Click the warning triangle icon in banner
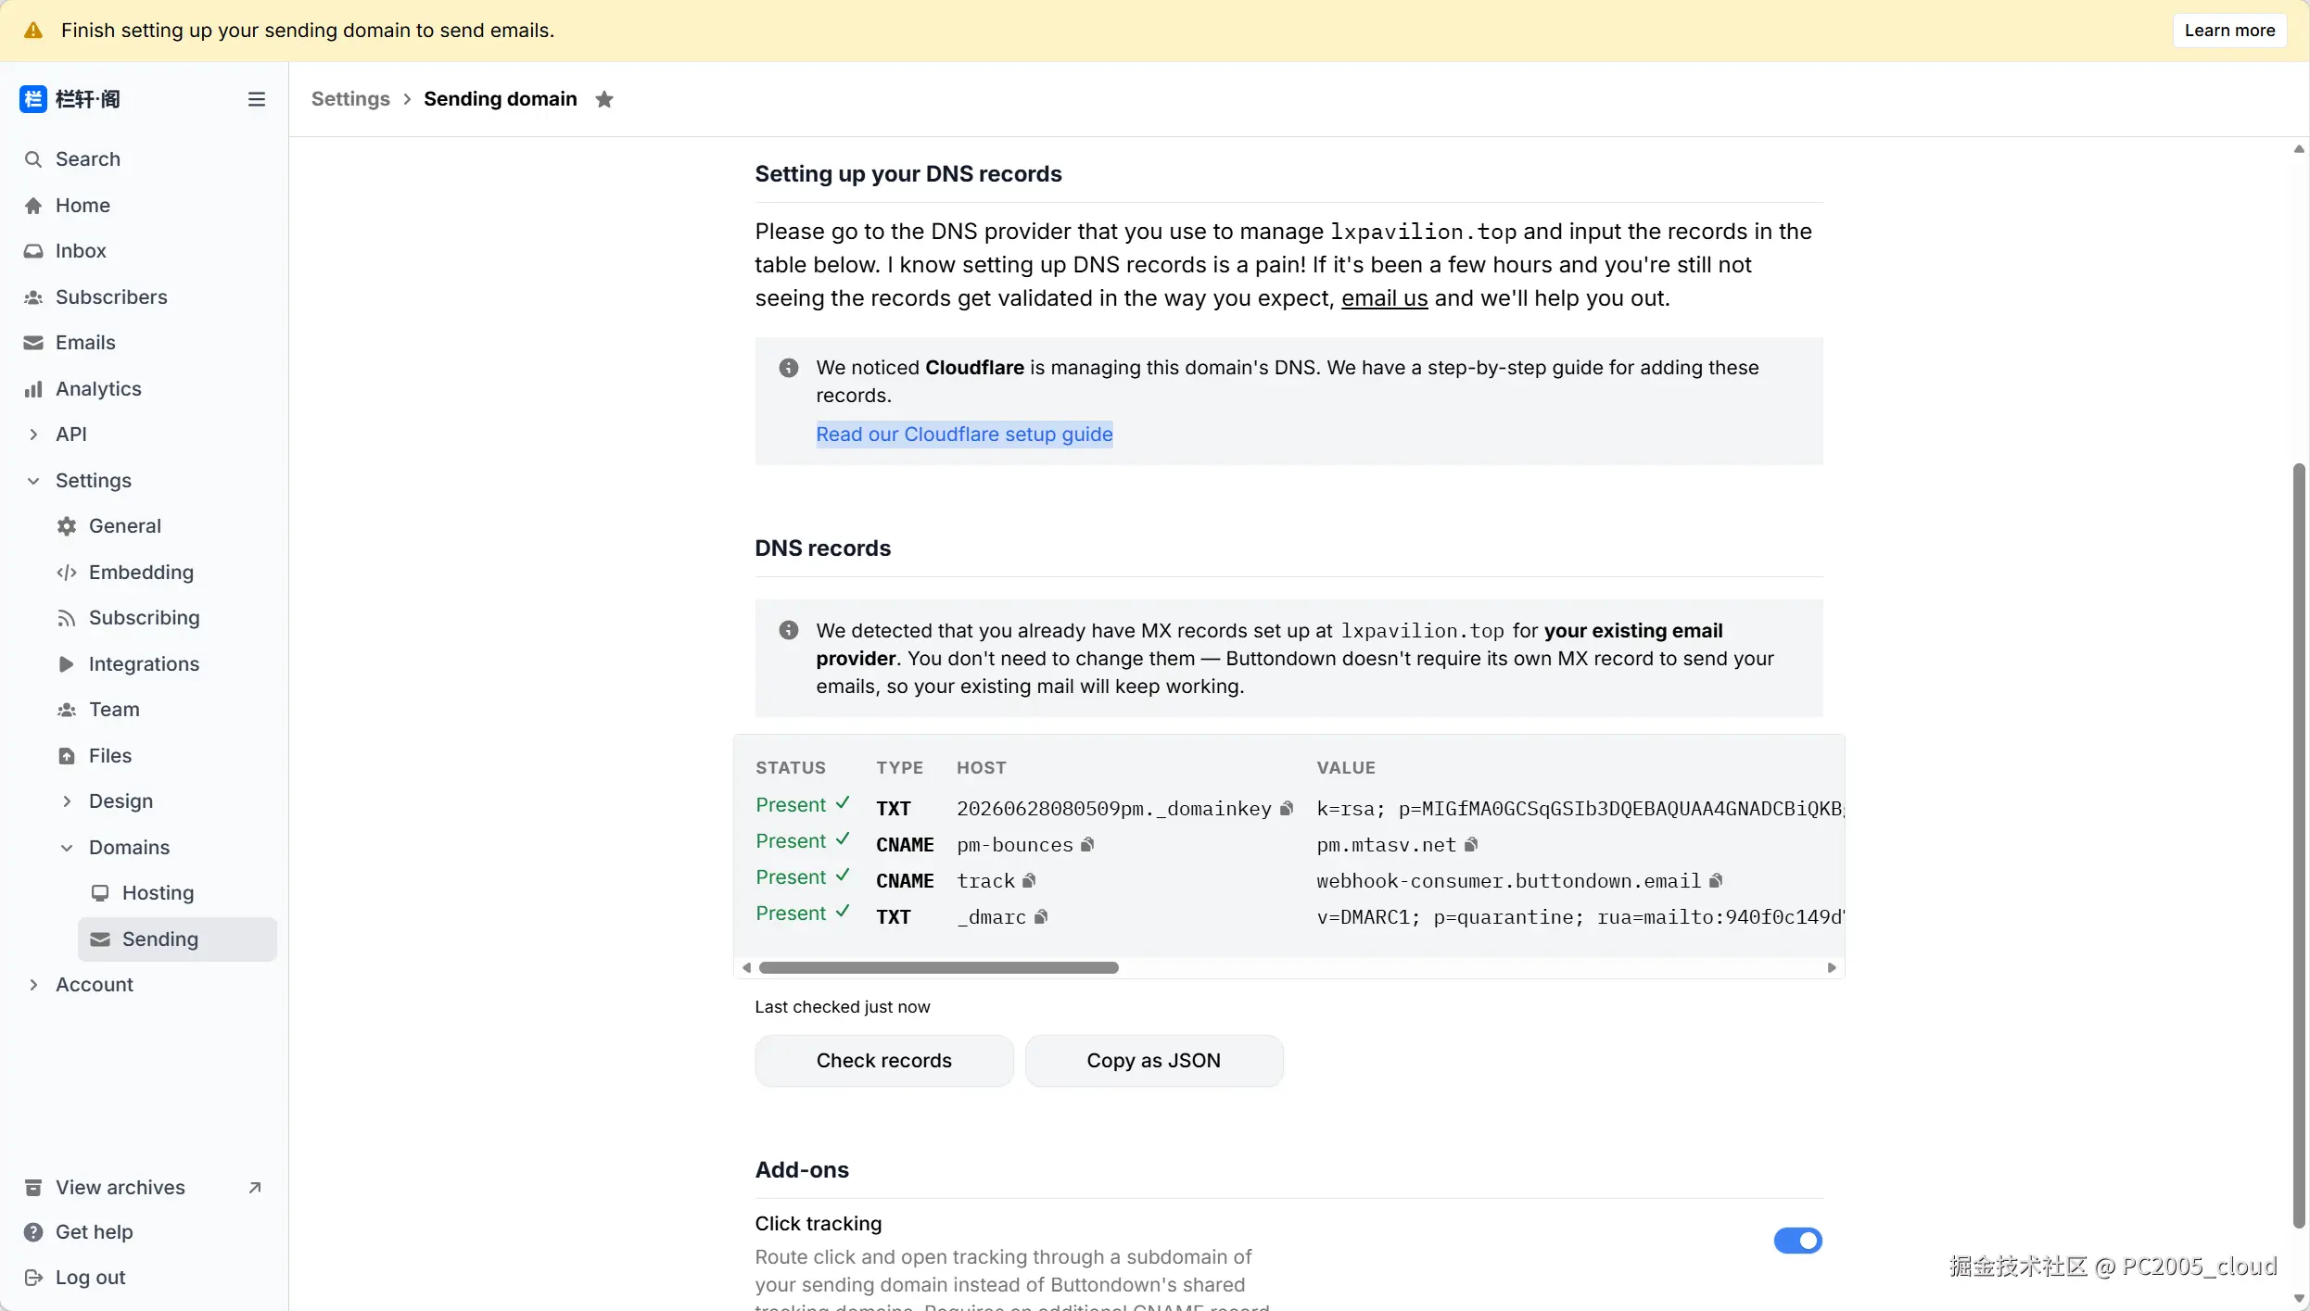Screen dimensions: 2310x1311 tap(33, 31)
